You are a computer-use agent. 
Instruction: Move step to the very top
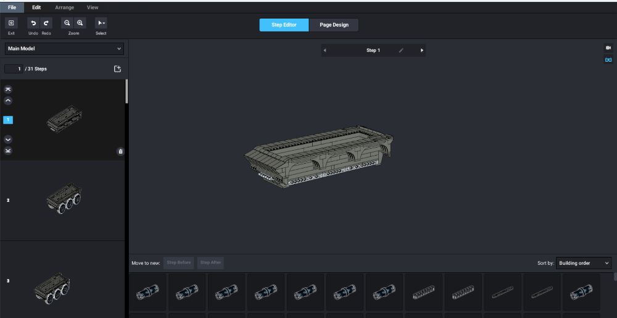click(x=8, y=90)
